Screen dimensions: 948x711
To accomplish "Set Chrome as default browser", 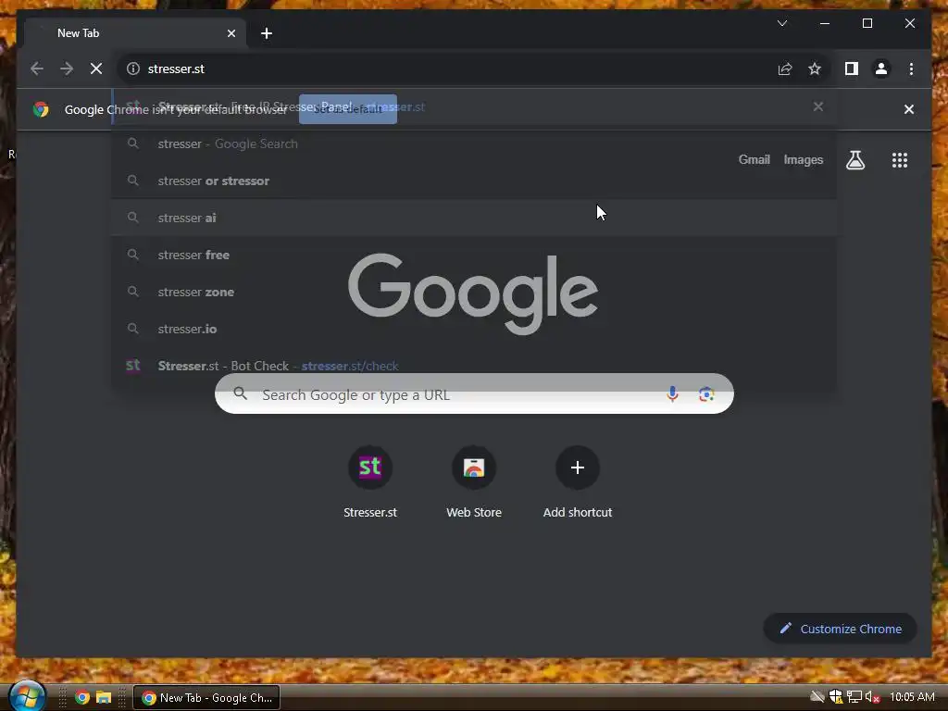I will click(x=348, y=109).
